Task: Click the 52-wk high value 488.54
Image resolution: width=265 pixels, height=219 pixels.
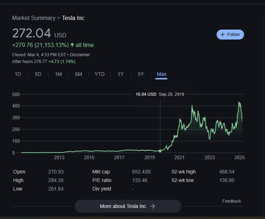Action: pos(227,172)
